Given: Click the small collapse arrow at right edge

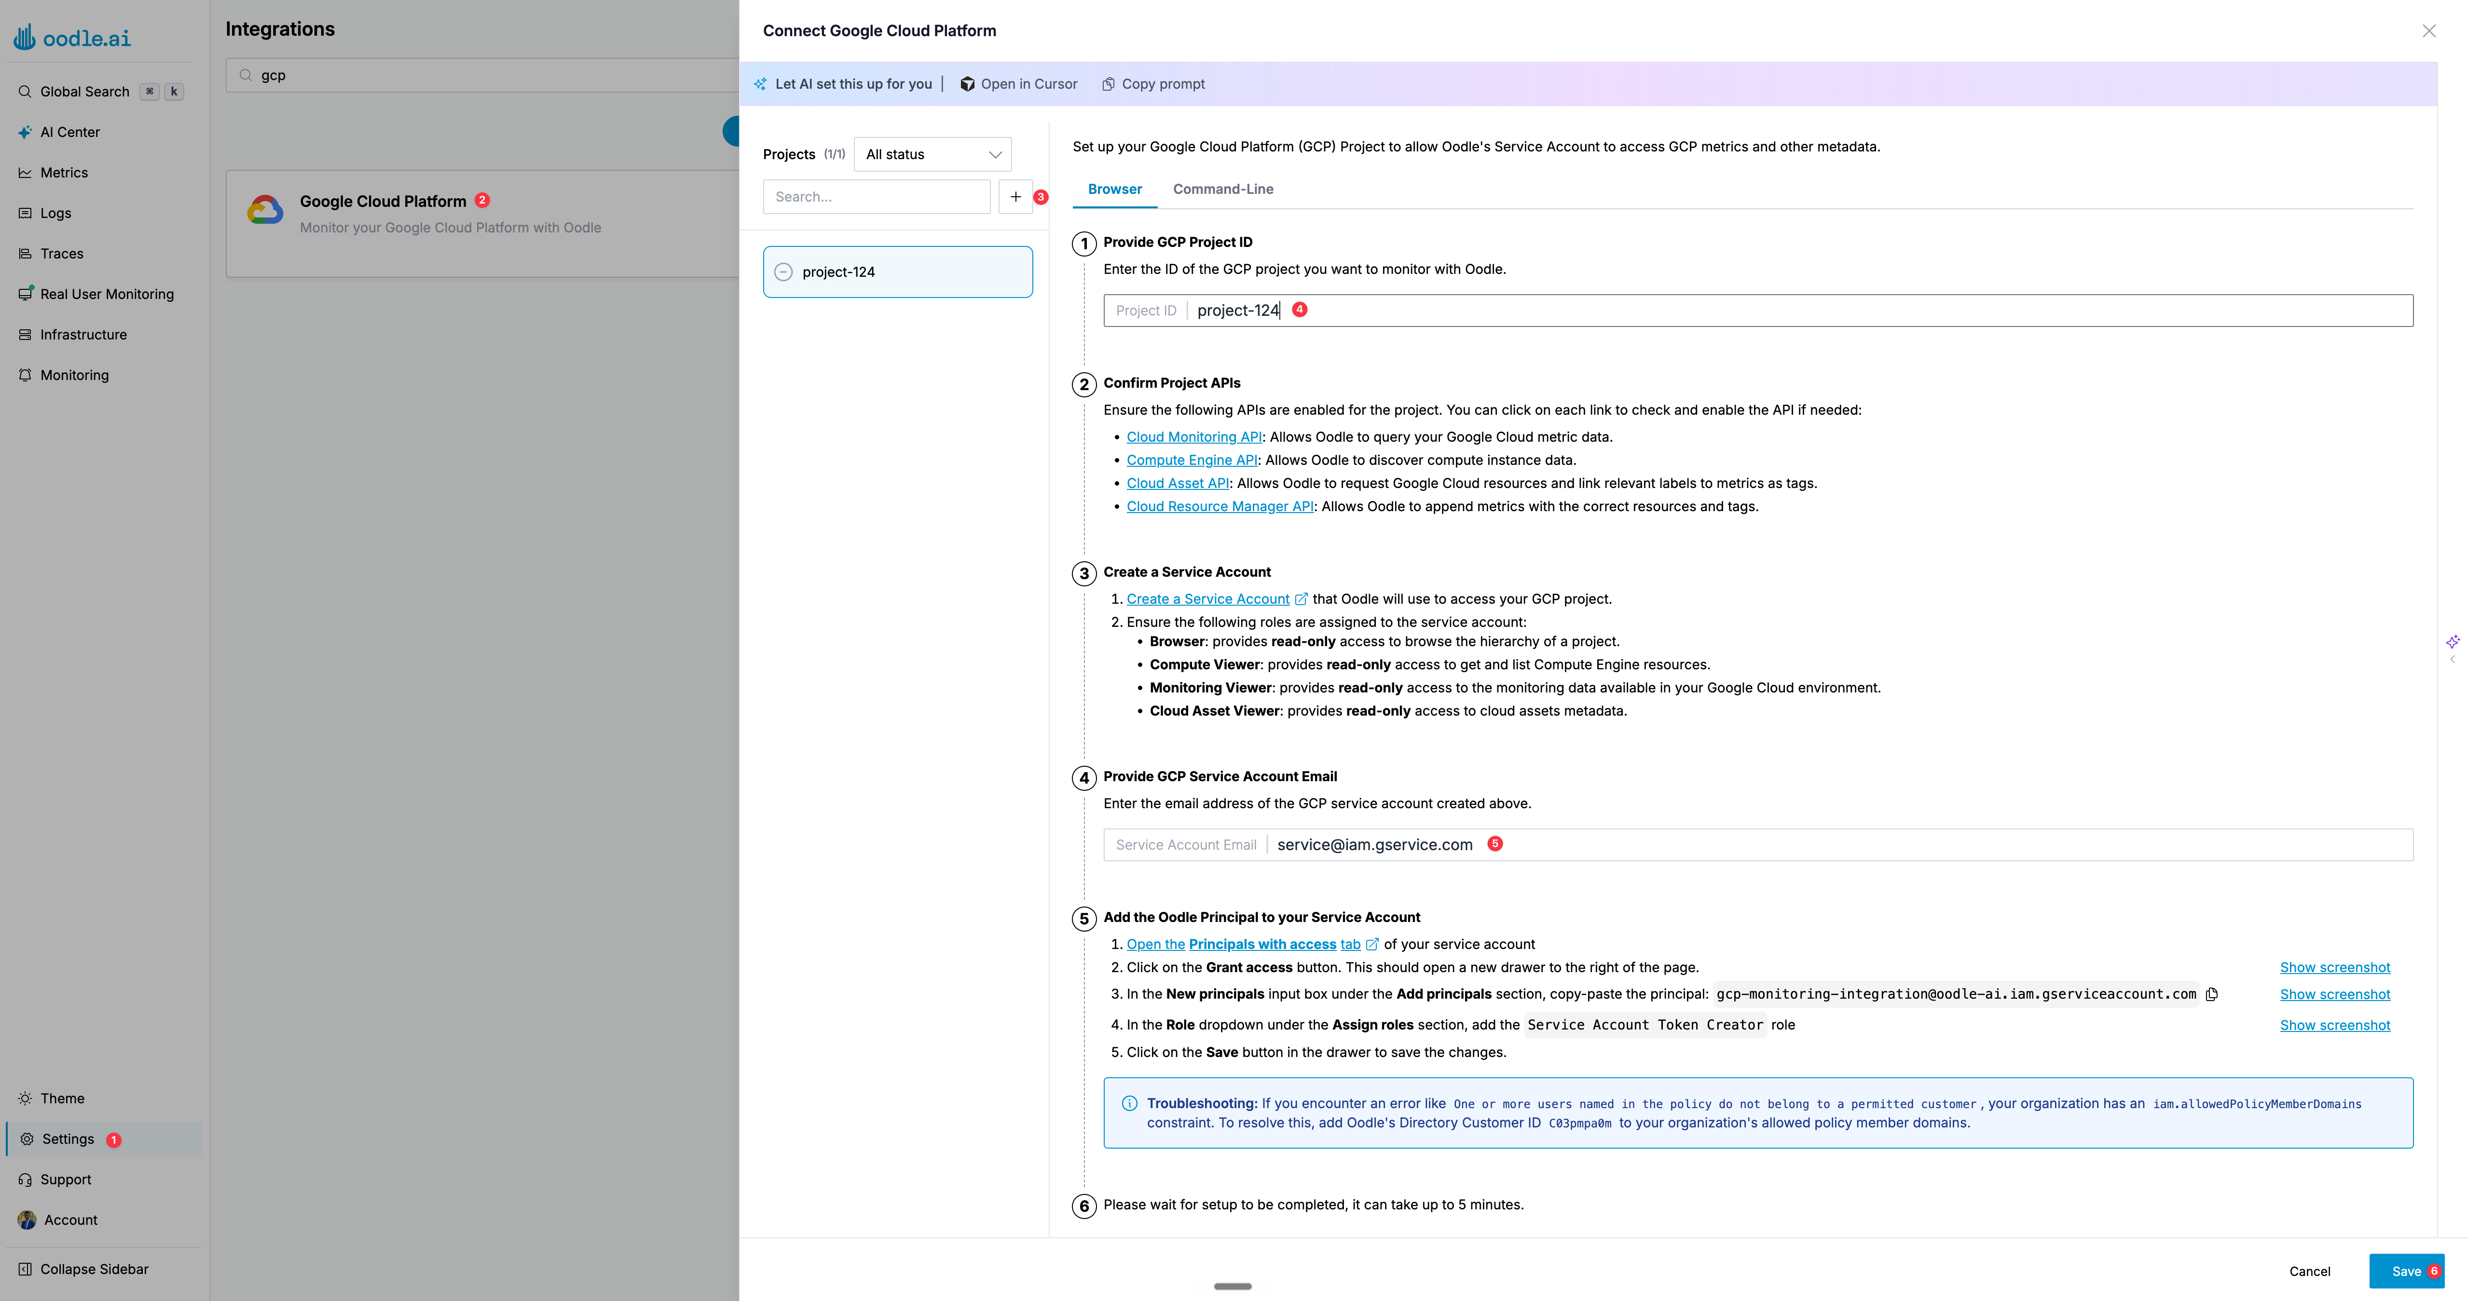Looking at the screenshot, I should pyautogui.click(x=2453, y=660).
